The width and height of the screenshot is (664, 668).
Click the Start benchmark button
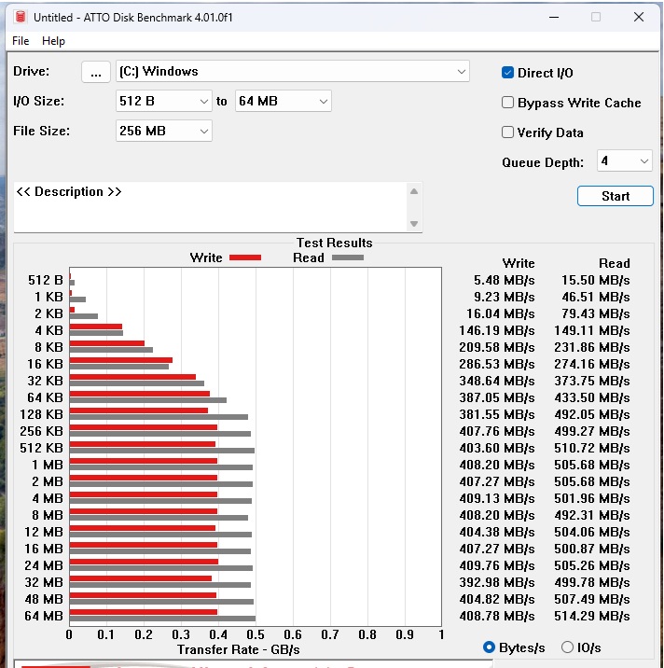coord(615,196)
